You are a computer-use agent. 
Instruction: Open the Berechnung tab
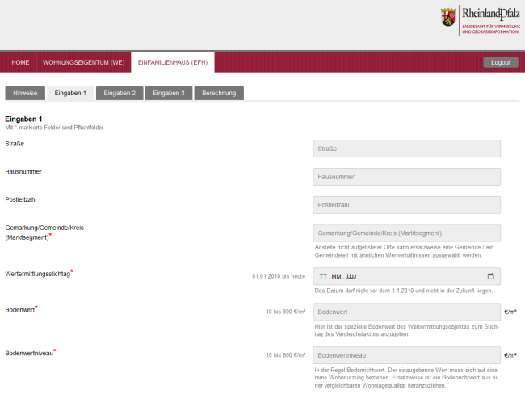[x=219, y=93]
